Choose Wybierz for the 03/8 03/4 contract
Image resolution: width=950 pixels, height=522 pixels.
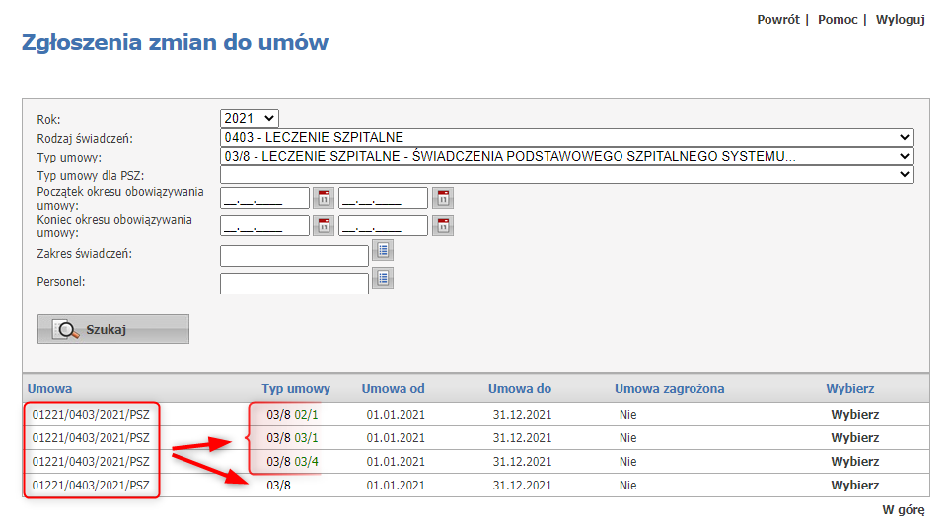click(854, 462)
